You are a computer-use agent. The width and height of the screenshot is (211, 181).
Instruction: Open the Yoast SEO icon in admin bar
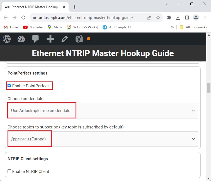(x=79, y=39)
